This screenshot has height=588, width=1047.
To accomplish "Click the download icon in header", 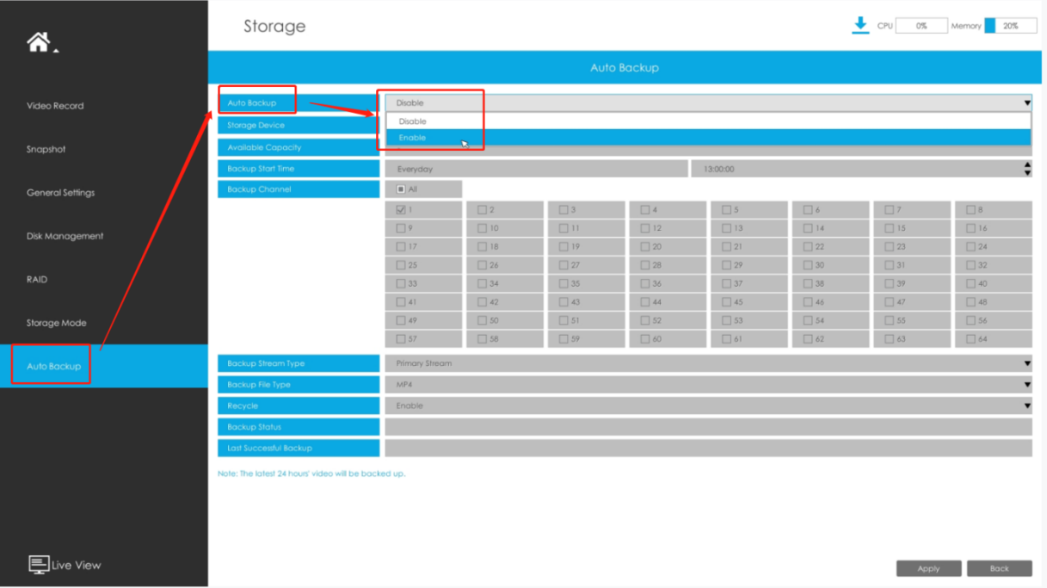I will pos(859,25).
